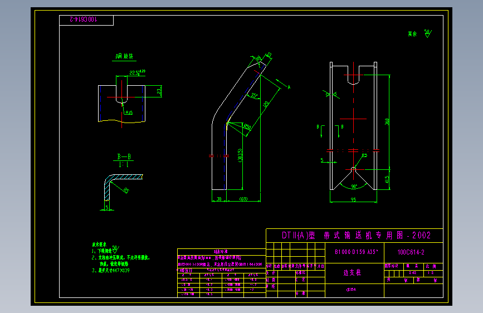Click the drawing title "DT II(A)型 带式输送机专用图-2002"
The width and height of the screenshot is (483, 313).
point(356,236)
